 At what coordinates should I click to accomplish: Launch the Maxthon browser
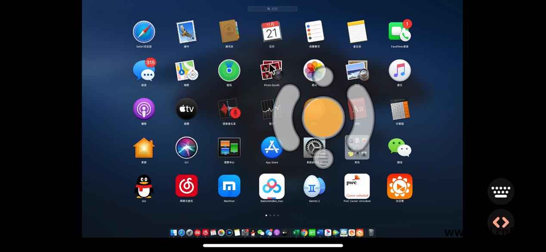tap(229, 186)
